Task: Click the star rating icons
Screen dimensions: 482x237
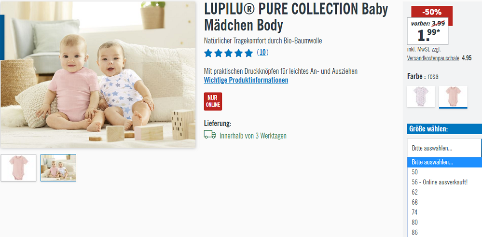Action: coord(228,53)
